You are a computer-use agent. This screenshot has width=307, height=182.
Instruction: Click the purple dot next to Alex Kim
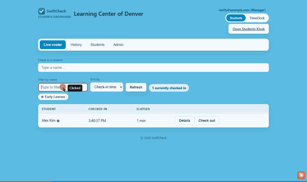[58, 121]
